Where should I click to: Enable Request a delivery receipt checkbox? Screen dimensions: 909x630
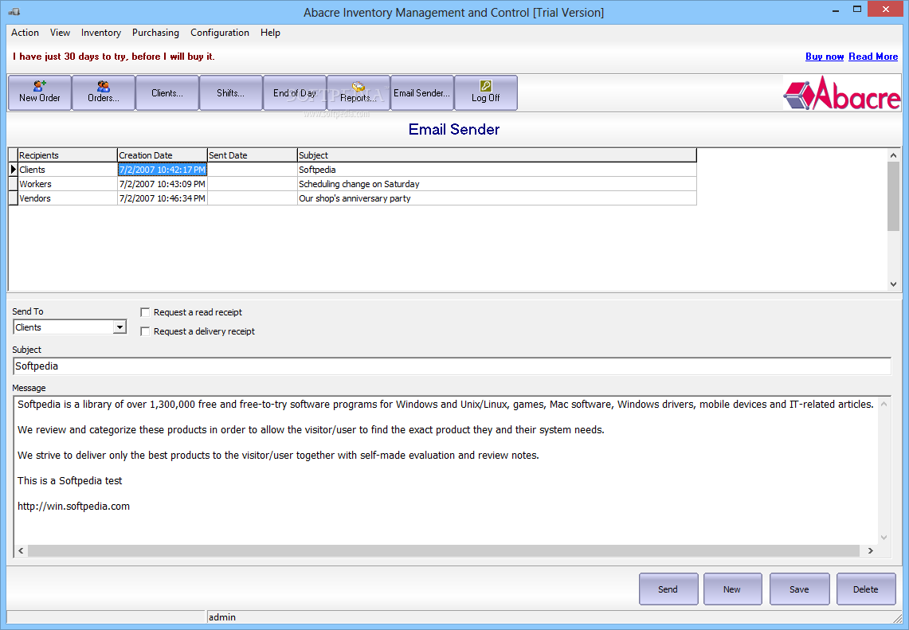146,331
